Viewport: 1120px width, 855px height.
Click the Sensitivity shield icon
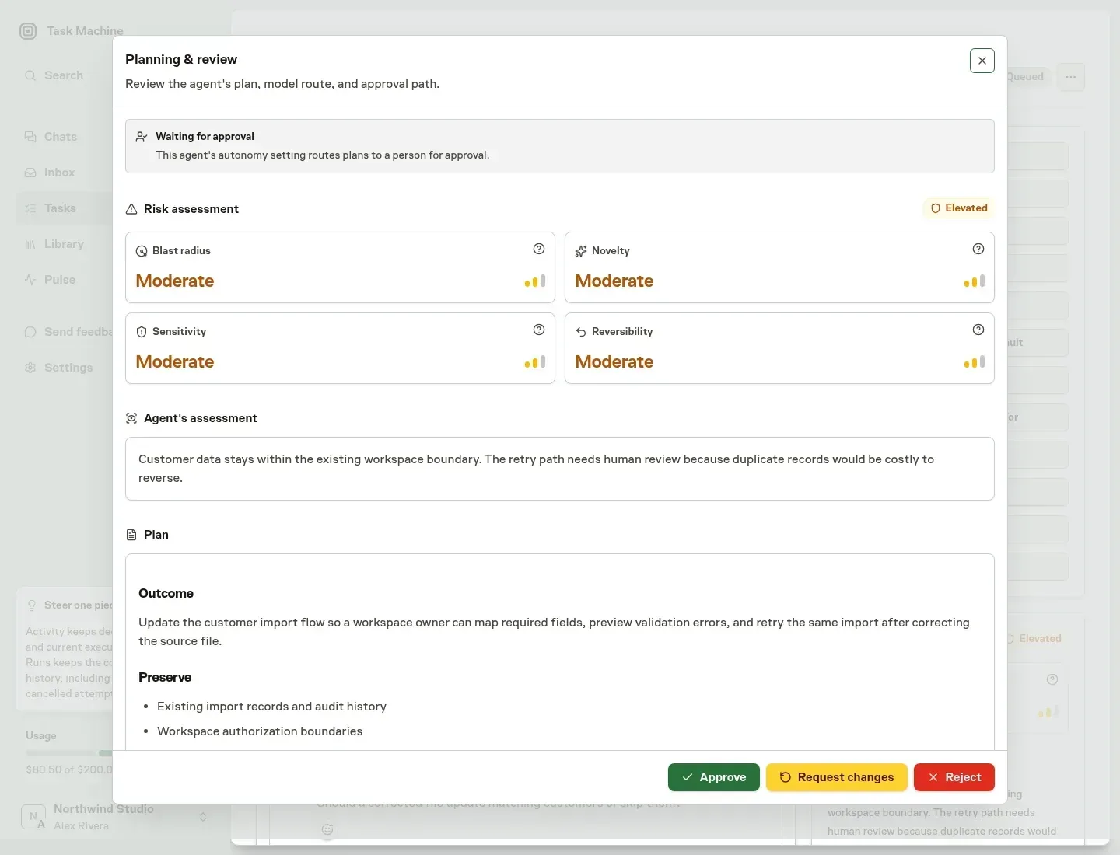tap(142, 332)
